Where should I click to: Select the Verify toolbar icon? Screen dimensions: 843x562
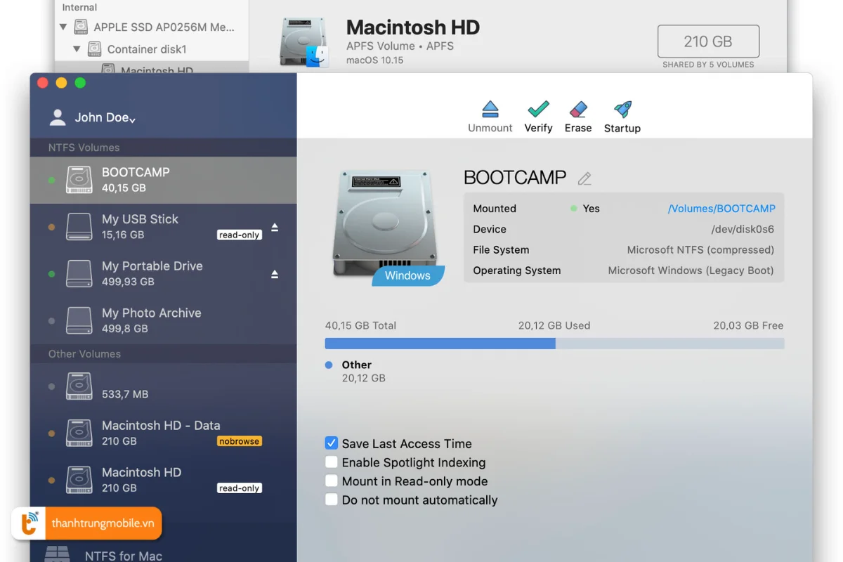pyautogui.click(x=538, y=112)
